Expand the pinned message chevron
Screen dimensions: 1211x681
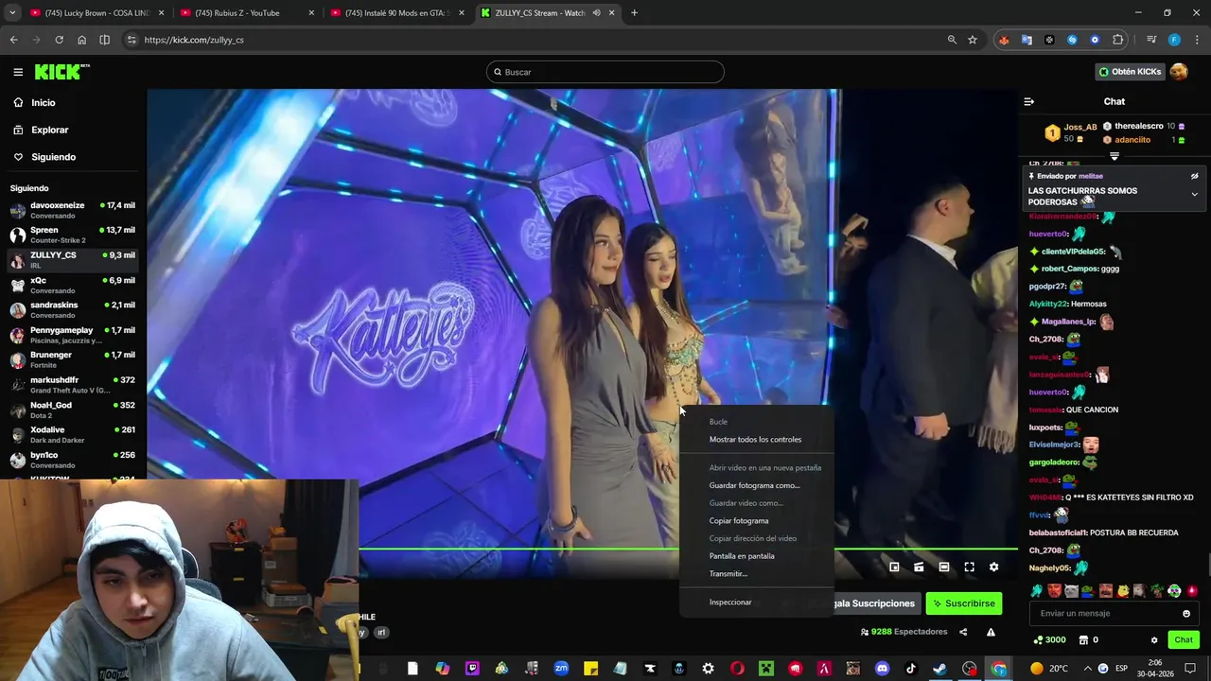tap(1194, 195)
